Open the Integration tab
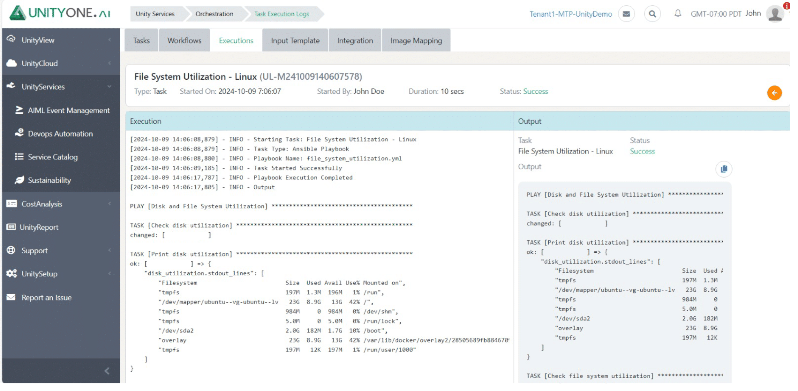Screen dimensions: 798x391 pos(355,40)
